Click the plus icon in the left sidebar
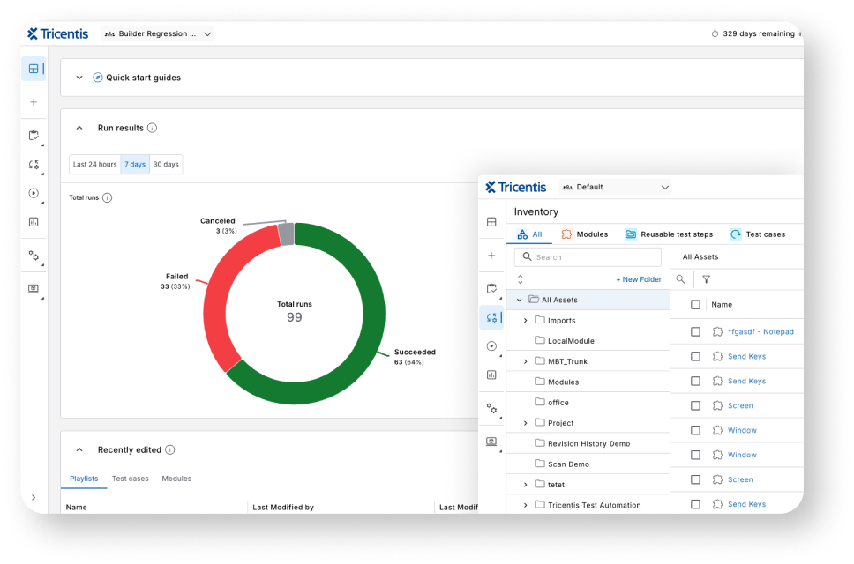Screen dimensions: 854x564 point(34,102)
